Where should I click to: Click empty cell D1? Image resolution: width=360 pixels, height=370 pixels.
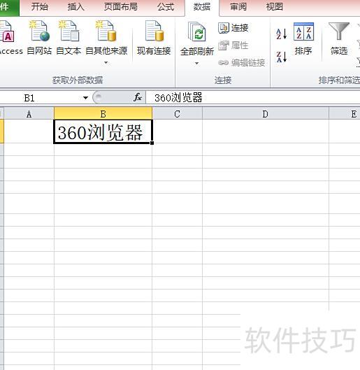coord(266,131)
